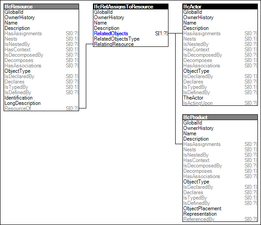This screenshot has height=225, width=261.
Task: Click IsTypedBy in the IfcActor box
Action: pyautogui.click(x=195, y=87)
